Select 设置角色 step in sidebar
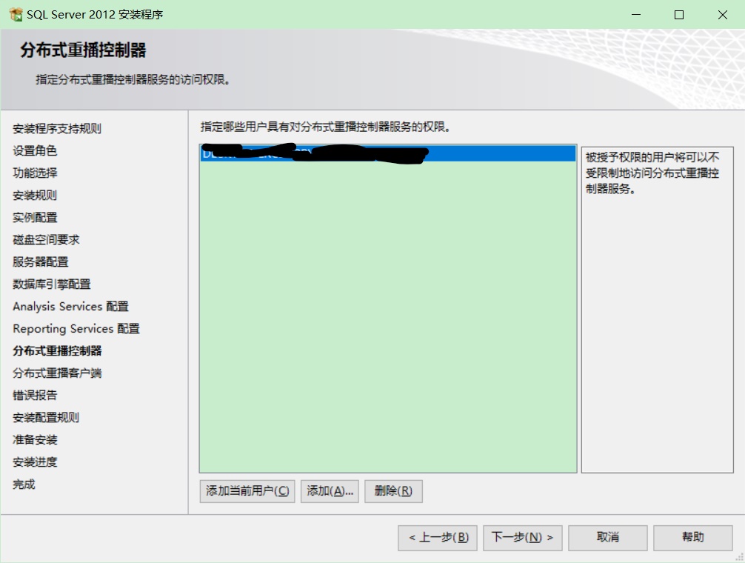The image size is (745, 563). (x=35, y=150)
